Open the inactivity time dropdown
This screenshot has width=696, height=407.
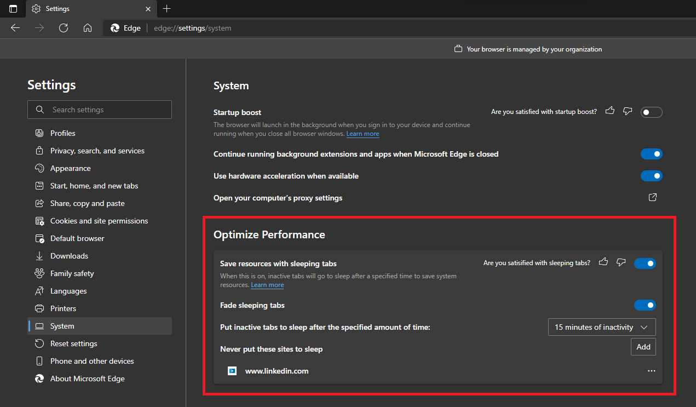click(601, 326)
